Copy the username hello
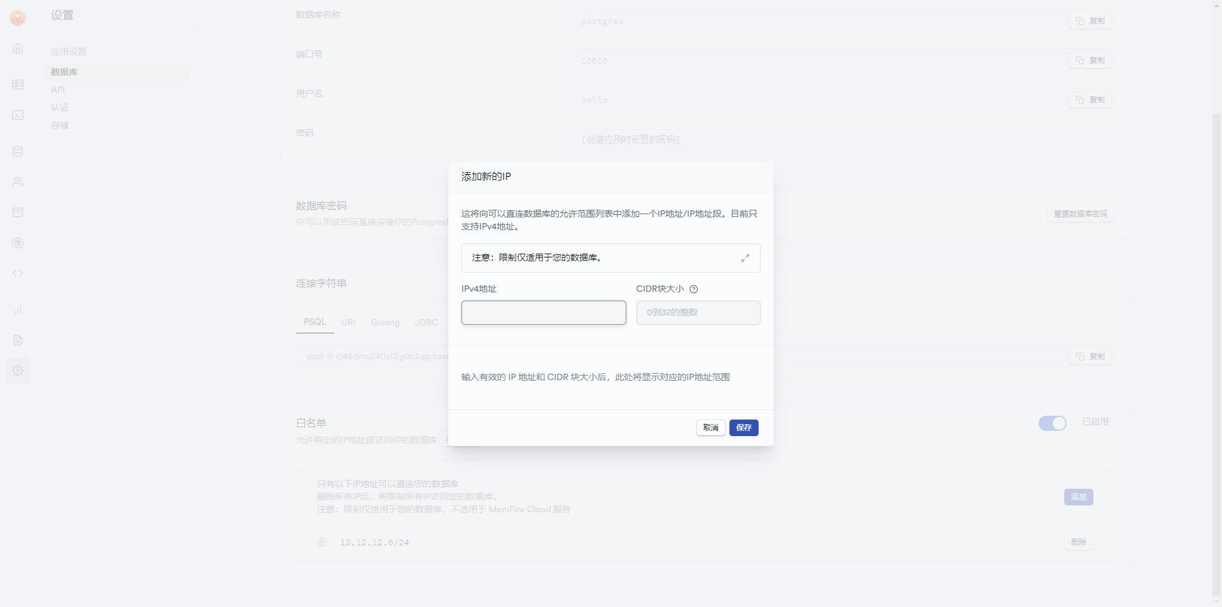The image size is (1222, 607). pyautogui.click(x=1090, y=100)
